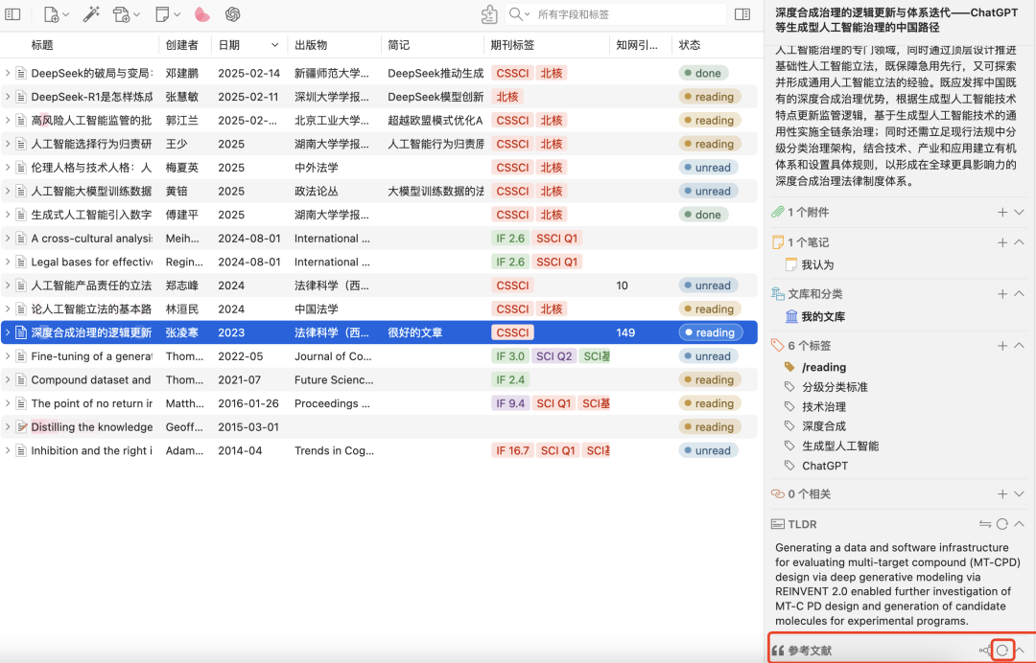The width and height of the screenshot is (1036, 663).
Task: Click the 0 个相关 related section icon
Action: coord(778,494)
